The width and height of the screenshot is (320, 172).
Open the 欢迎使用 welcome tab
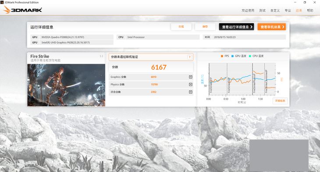click(x=248, y=11)
